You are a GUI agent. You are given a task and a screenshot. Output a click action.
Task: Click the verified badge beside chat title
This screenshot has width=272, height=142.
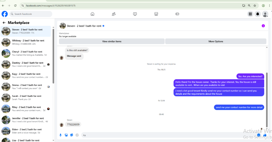coord(103,26)
